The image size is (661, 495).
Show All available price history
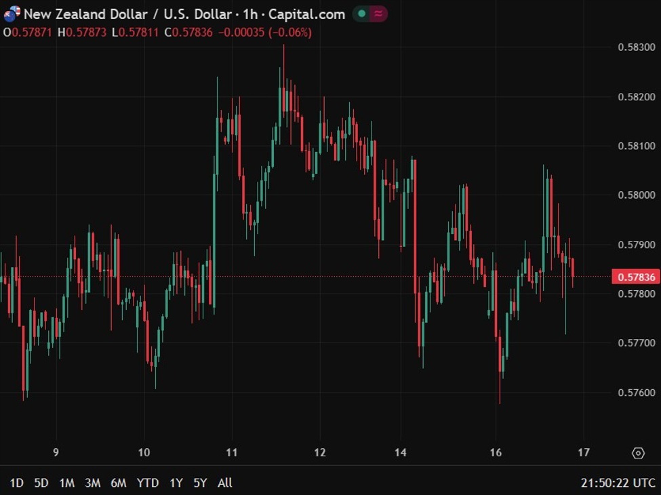[x=225, y=483]
